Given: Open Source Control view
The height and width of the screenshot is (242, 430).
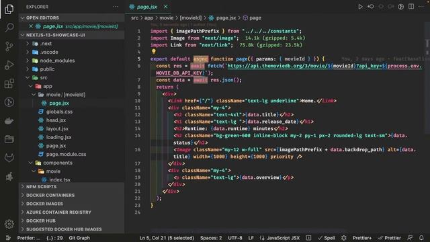Looking at the screenshot, I should coord(9,46).
